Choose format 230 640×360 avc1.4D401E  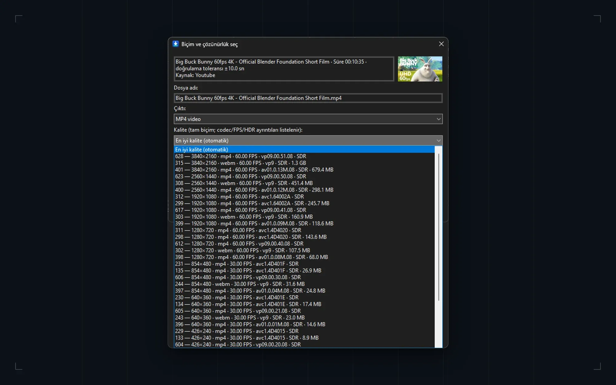click(304, 298)
